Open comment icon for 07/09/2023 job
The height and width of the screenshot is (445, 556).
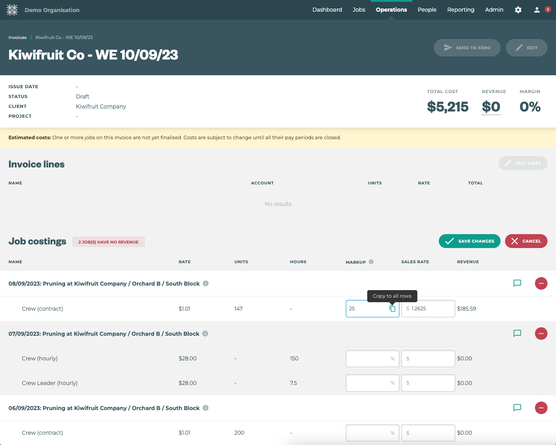pos(517,334)
